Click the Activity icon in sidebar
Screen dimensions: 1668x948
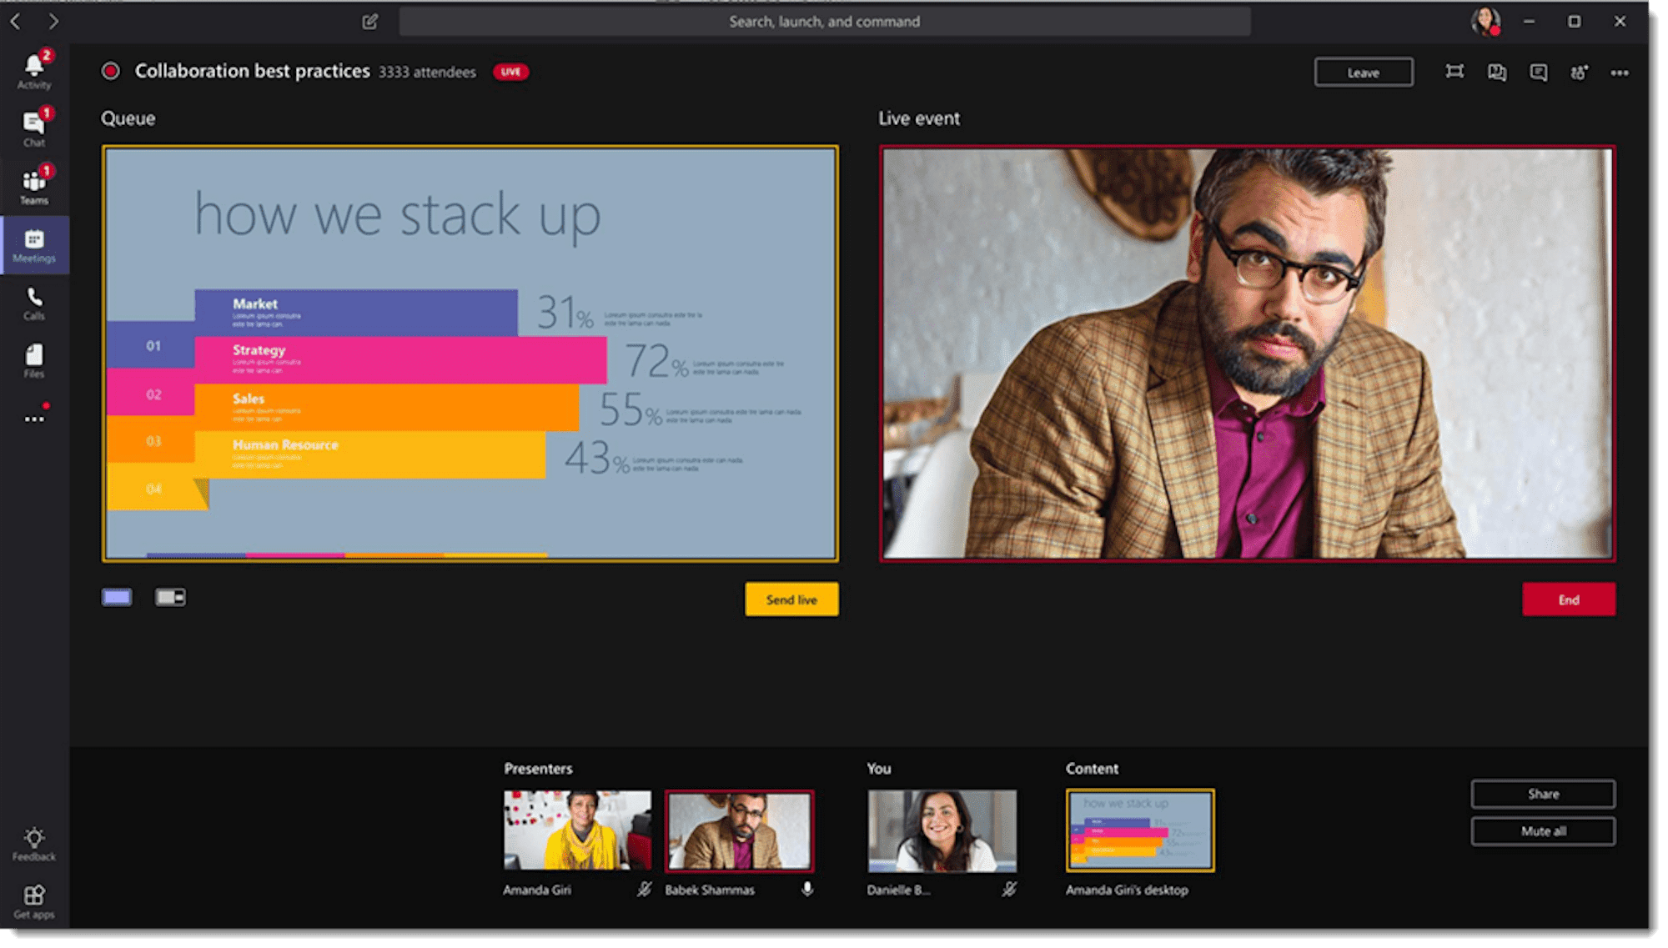tap(33, 73)
